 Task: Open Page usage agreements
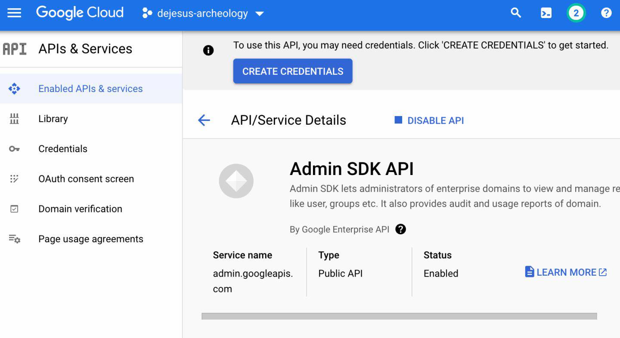91,239
